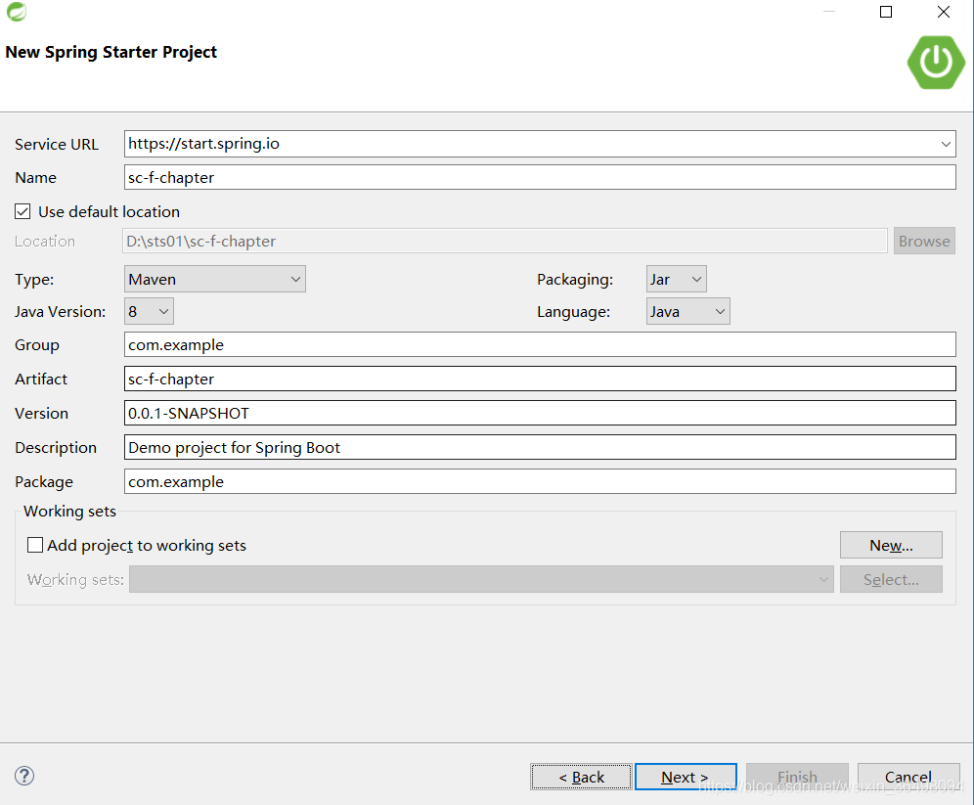Open the Type dropdown showing Maven
Viewport: 974px width, 805px height.
tap(215, 280)
